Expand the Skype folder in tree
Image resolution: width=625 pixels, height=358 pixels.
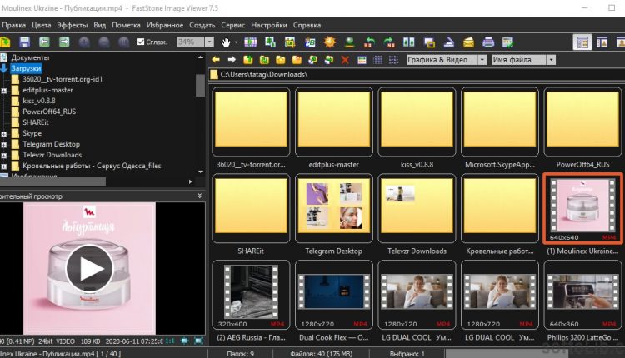coord(4,134)
